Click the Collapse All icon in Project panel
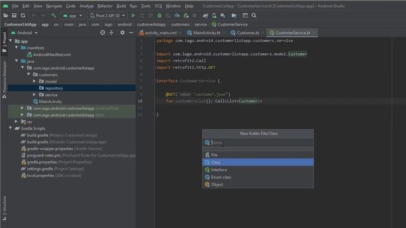The width and height of the screenshot is (406, 228). 112,32
